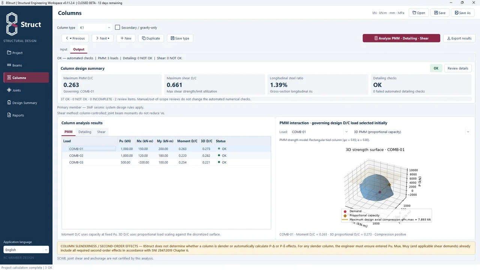
Task: Select the COMB-03 load row
Action: [x=166, y=162]
